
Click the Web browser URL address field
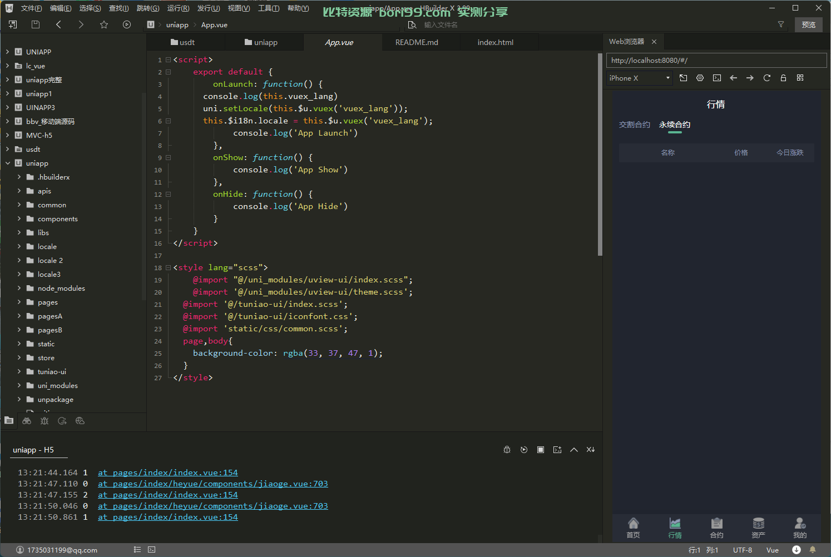(716, 60)
